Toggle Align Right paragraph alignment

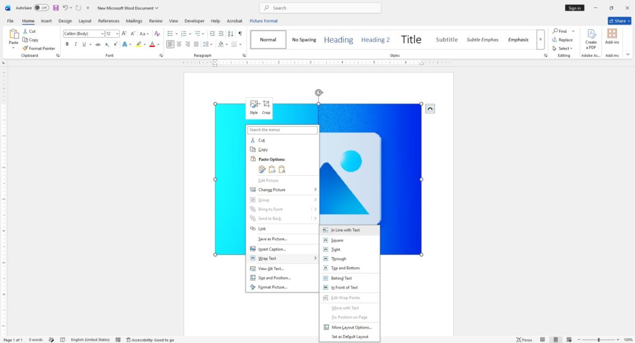click(x=187, y=44)
